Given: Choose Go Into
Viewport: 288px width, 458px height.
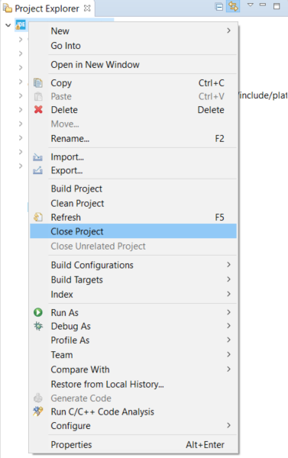Looking at the screenshot, I should pos(134,46).
